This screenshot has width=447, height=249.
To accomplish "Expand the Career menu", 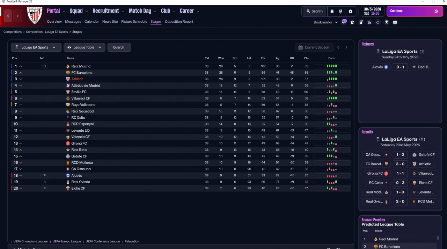I will (190, 11).
